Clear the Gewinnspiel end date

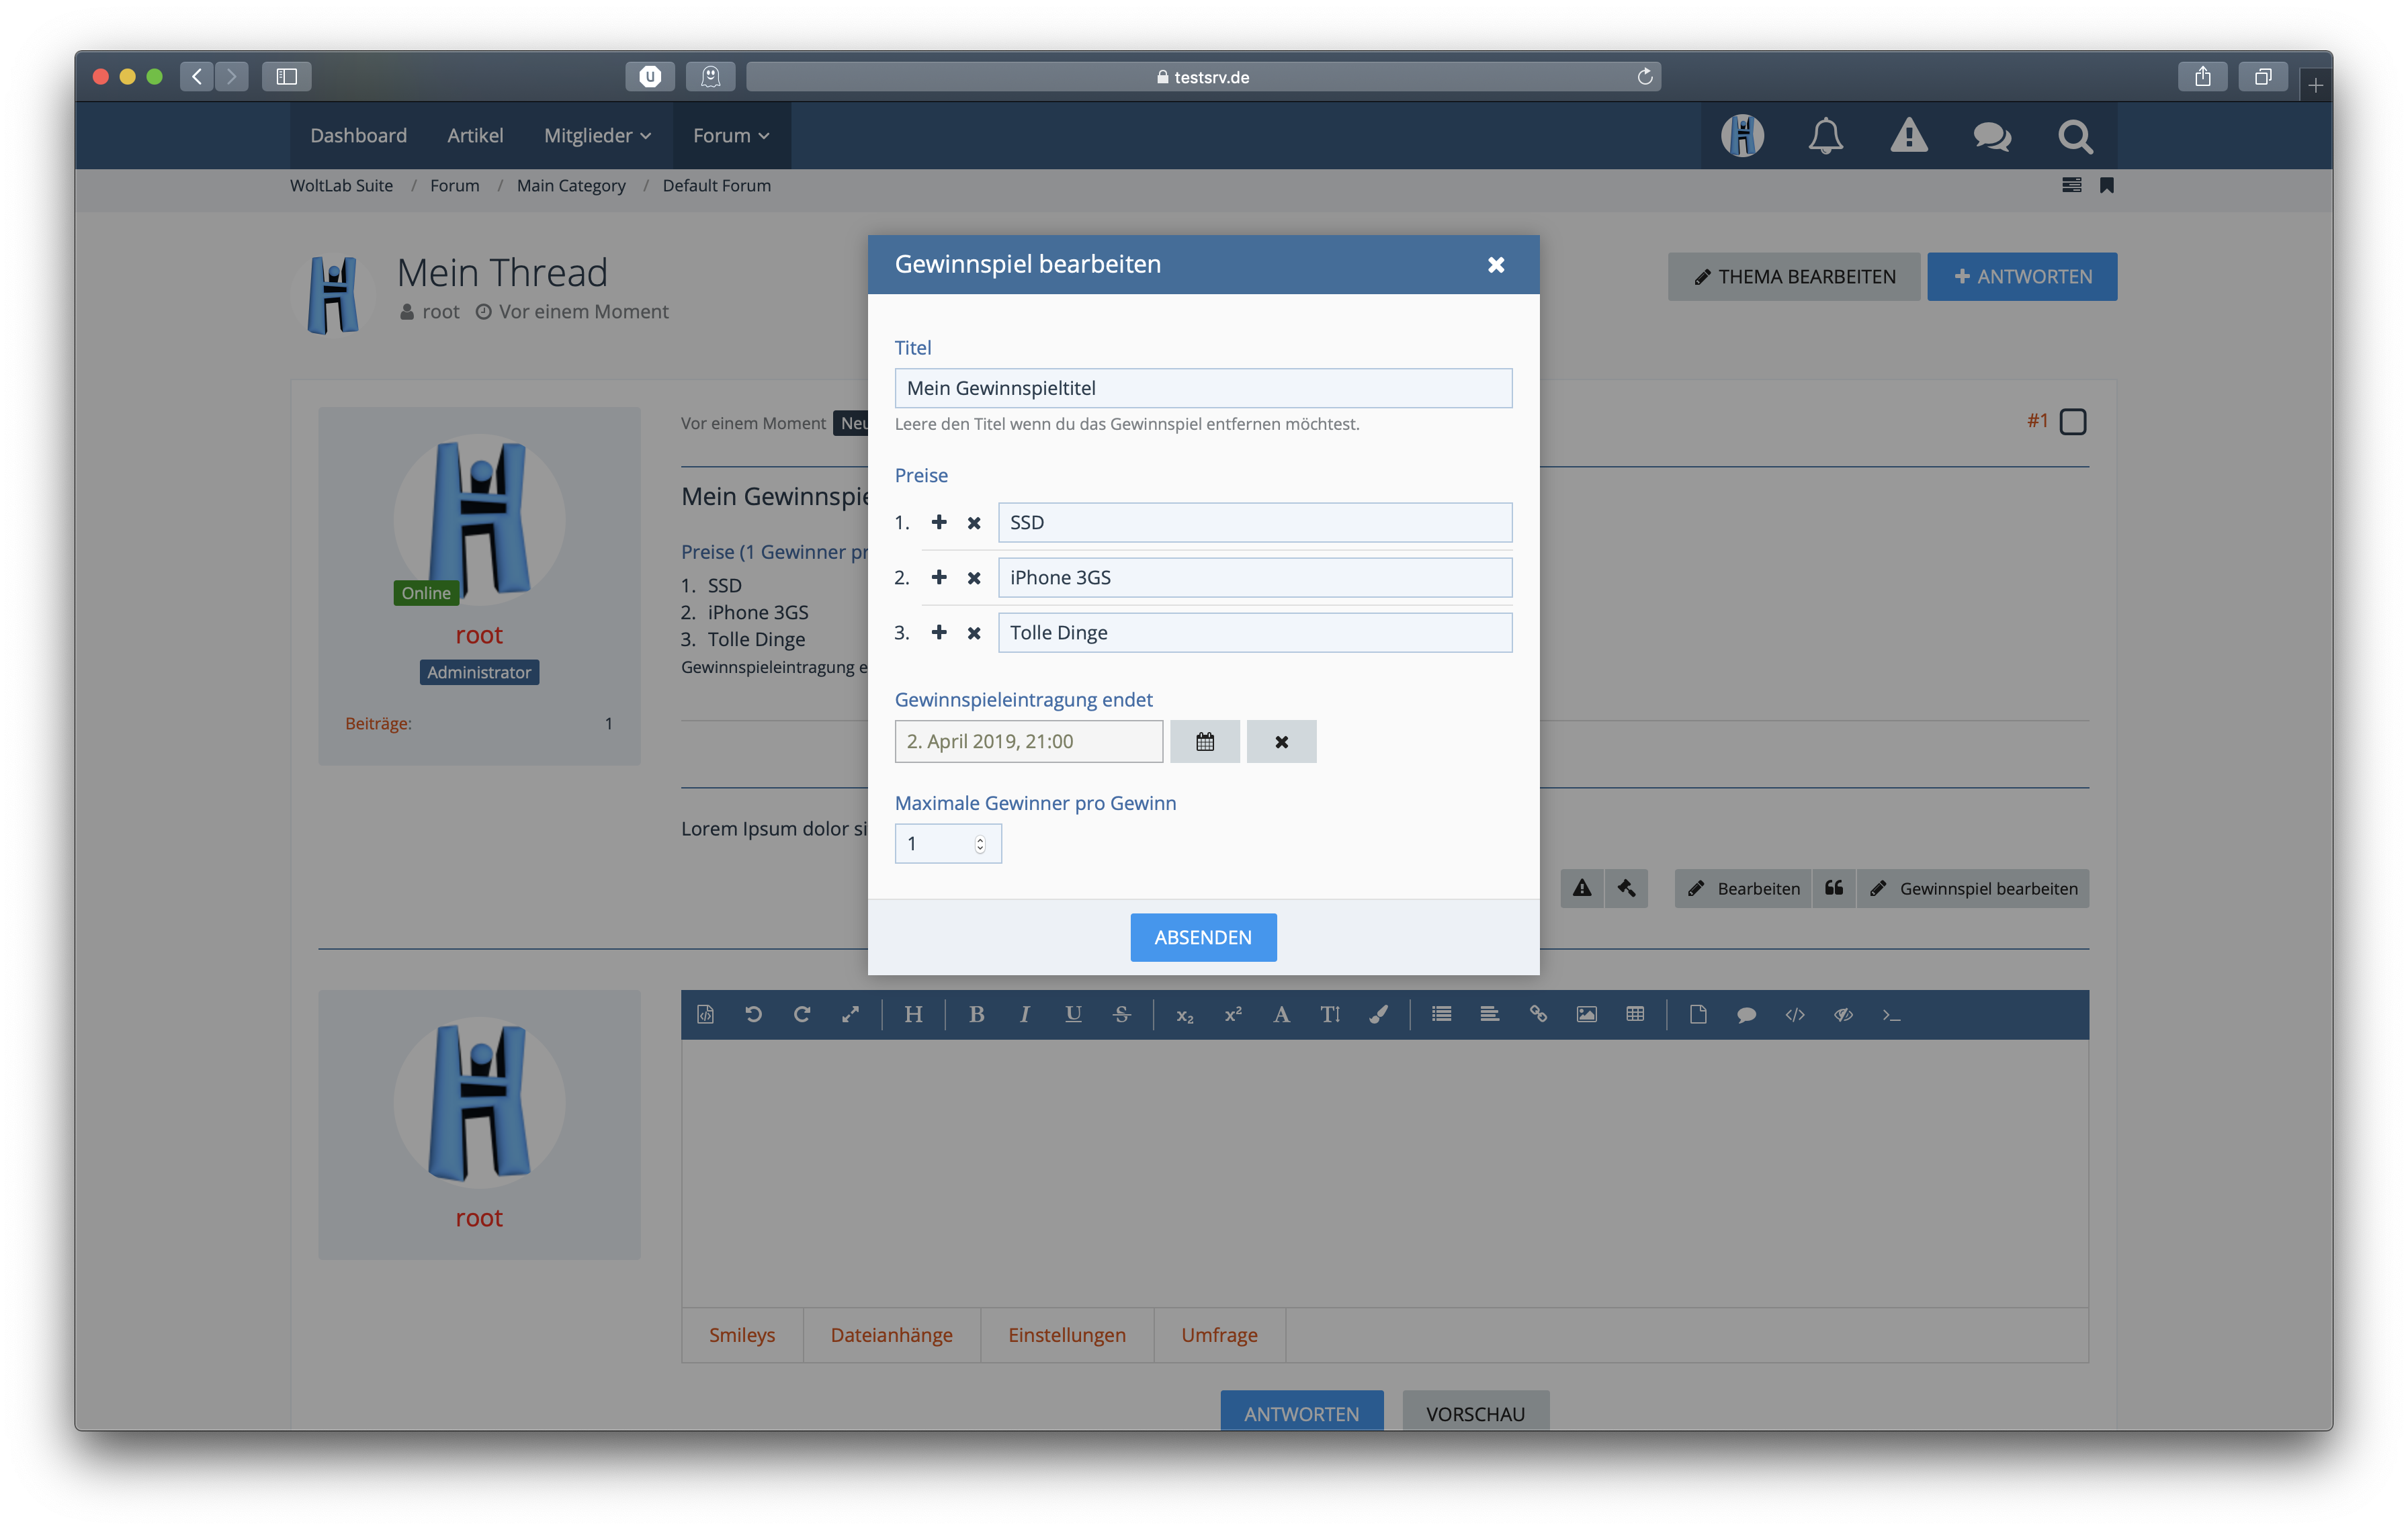point(1281,741)
